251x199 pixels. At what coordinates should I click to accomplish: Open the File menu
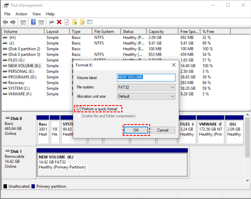coord(7,14)
